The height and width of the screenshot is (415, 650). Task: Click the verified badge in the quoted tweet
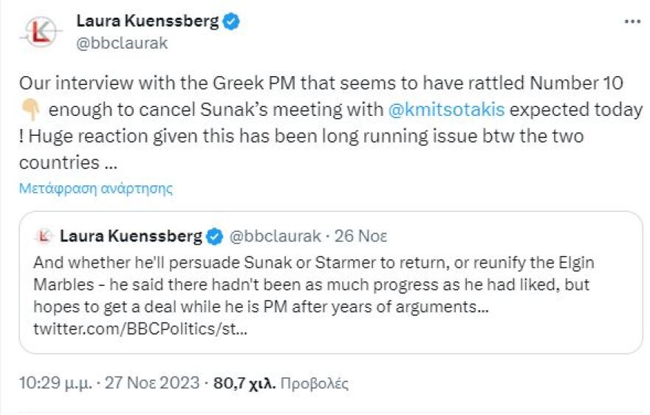coord(214,236)
